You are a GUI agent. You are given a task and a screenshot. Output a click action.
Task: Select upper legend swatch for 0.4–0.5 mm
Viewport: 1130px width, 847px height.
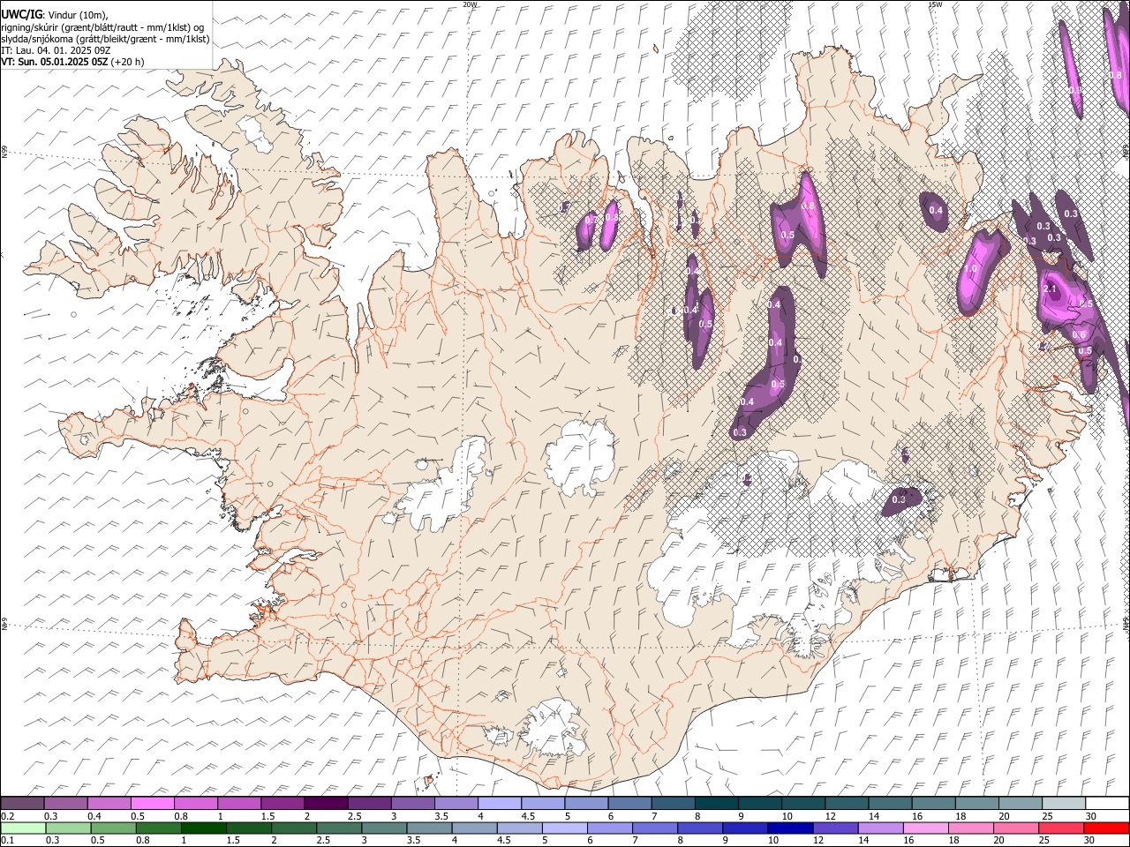pyautogui.click(x=109, y=803)
